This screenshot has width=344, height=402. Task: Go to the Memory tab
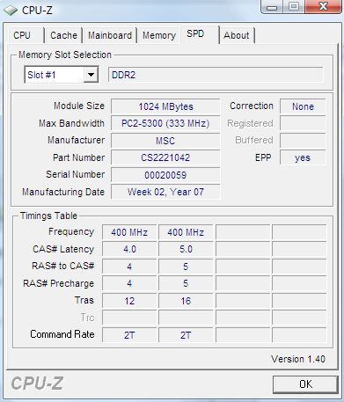tap(159, 35)
